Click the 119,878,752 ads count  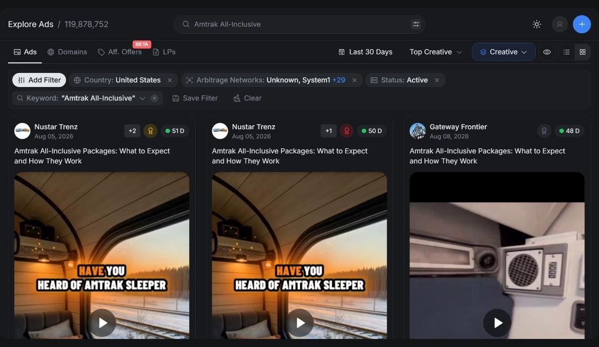(87, 24)
